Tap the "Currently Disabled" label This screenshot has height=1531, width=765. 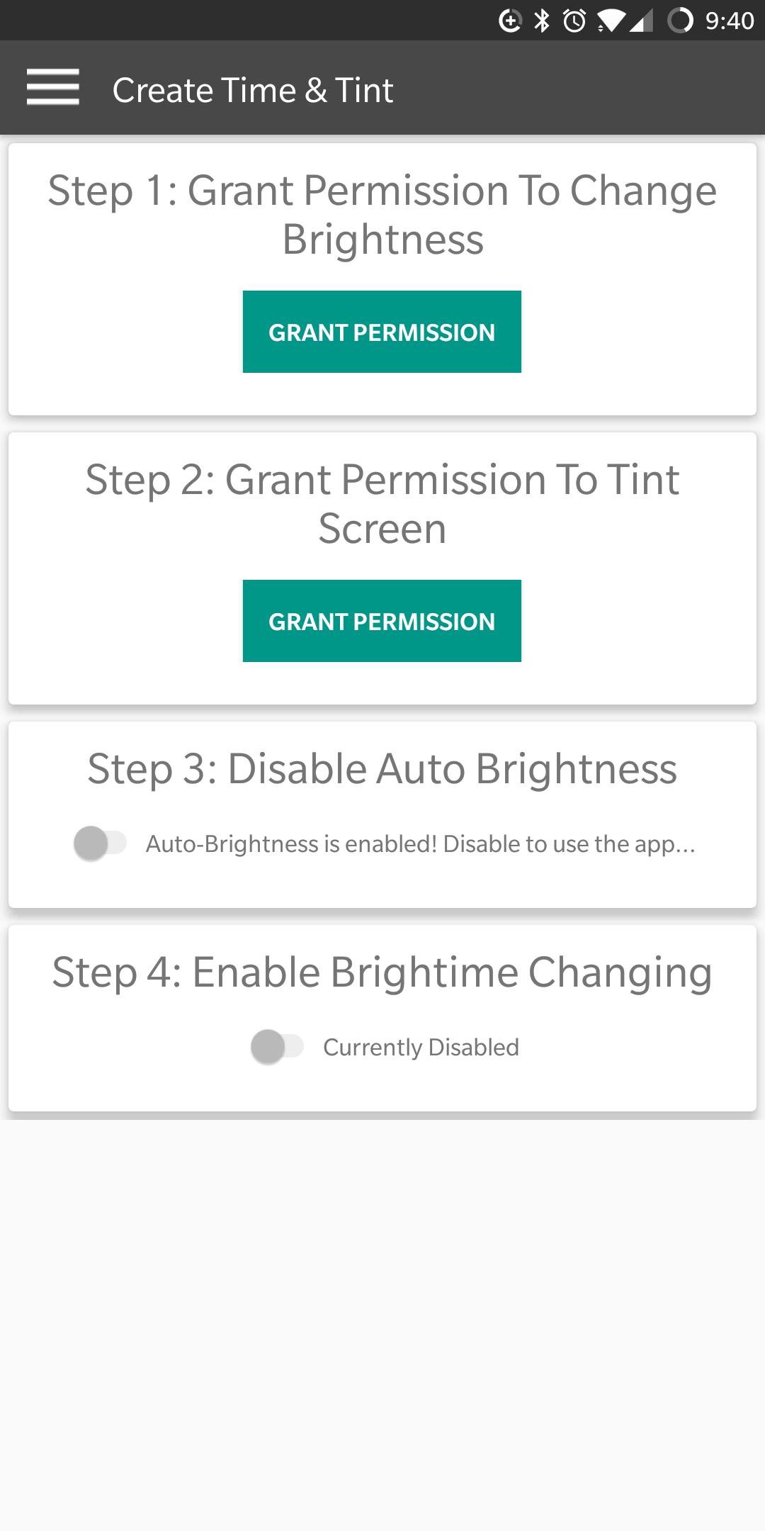[421, 1047]
